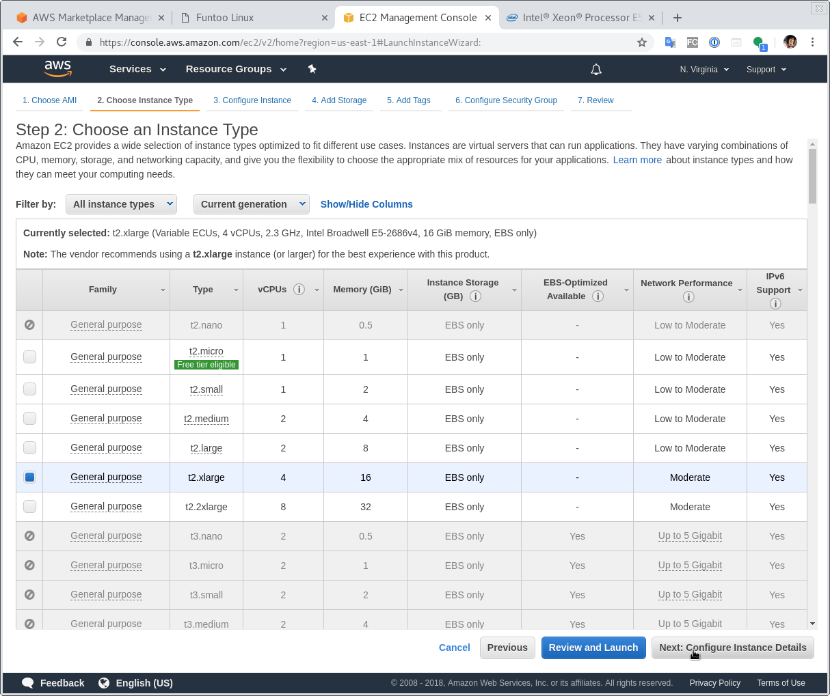The height and width of the screenshot is (696, 830).
Task: Click the t2.micro type link
Action: coord(206,351)
